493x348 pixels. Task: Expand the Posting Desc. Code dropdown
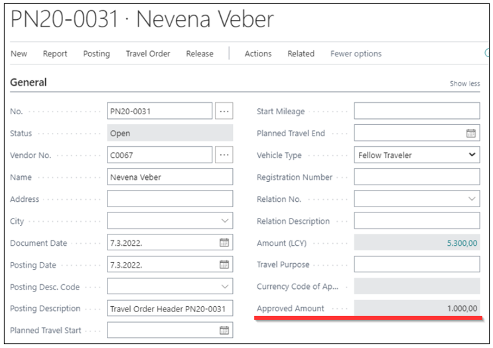225,286
